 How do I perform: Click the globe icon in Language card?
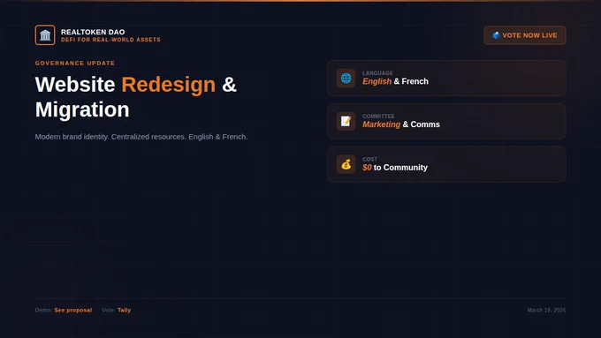point(346,78)
